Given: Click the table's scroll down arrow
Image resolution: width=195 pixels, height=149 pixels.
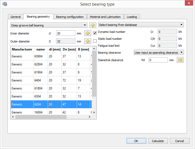Looking at the screenshot, I should point(94,113).
